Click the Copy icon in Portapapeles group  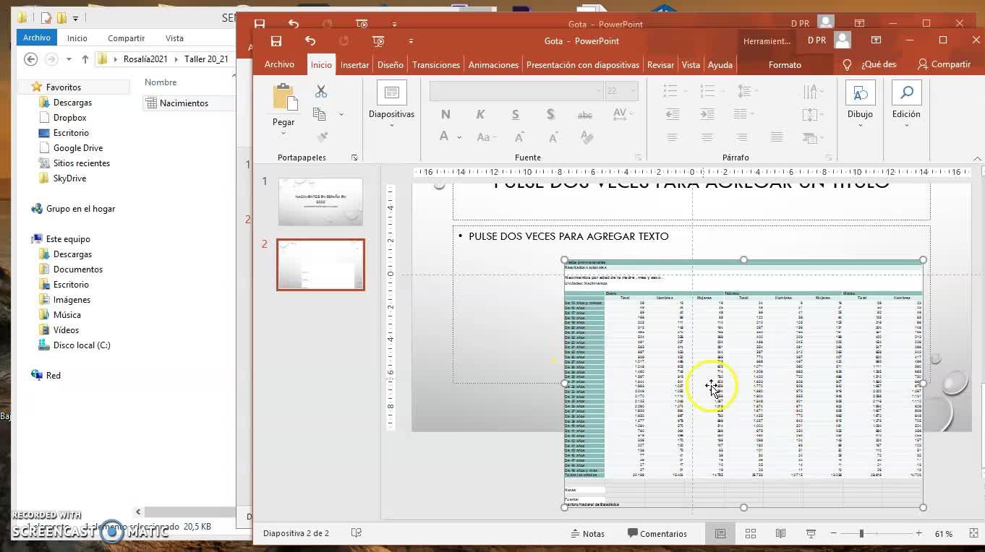point(319,114)
